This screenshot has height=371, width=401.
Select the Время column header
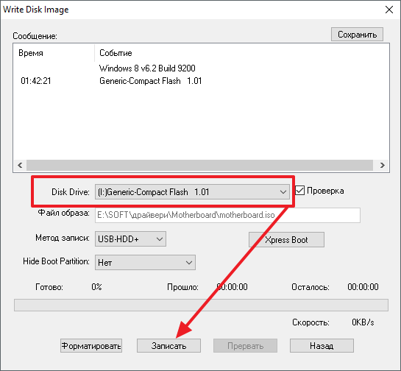click(31, 53)
